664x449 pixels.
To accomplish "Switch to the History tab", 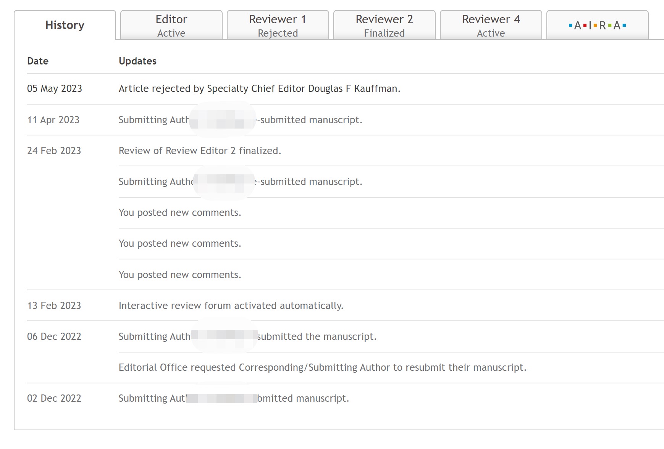I will pos(65,25).
